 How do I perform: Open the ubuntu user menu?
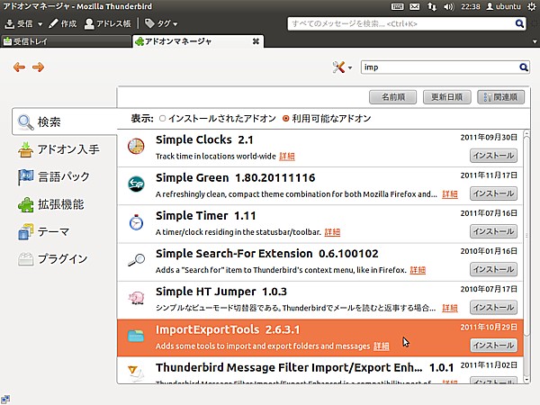503,6
